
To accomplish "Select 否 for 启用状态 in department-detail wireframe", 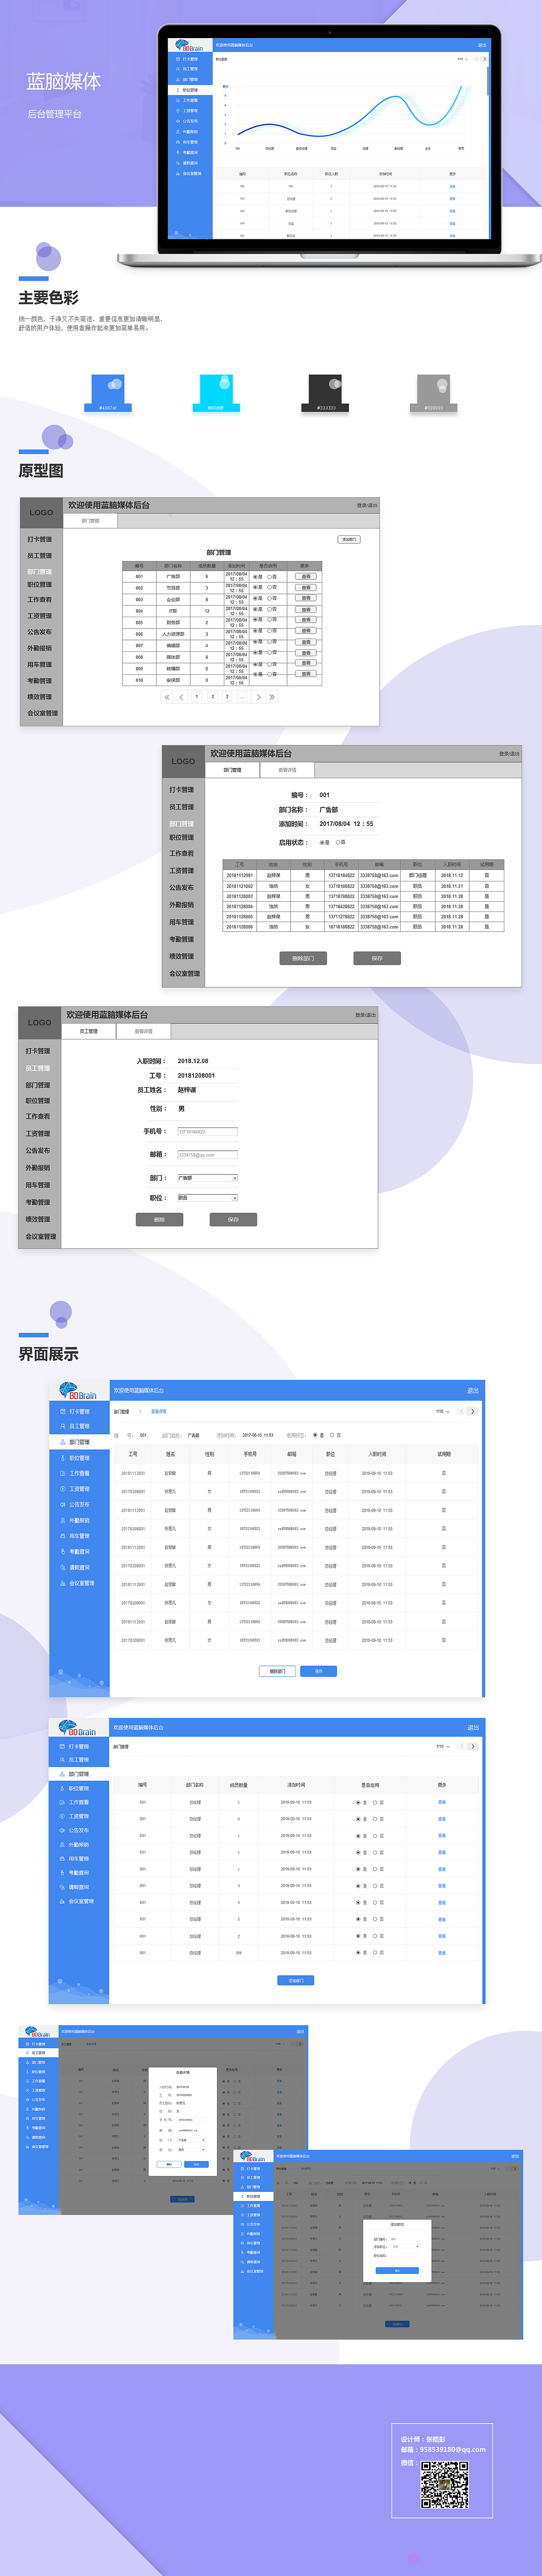I will pos(337,842).
